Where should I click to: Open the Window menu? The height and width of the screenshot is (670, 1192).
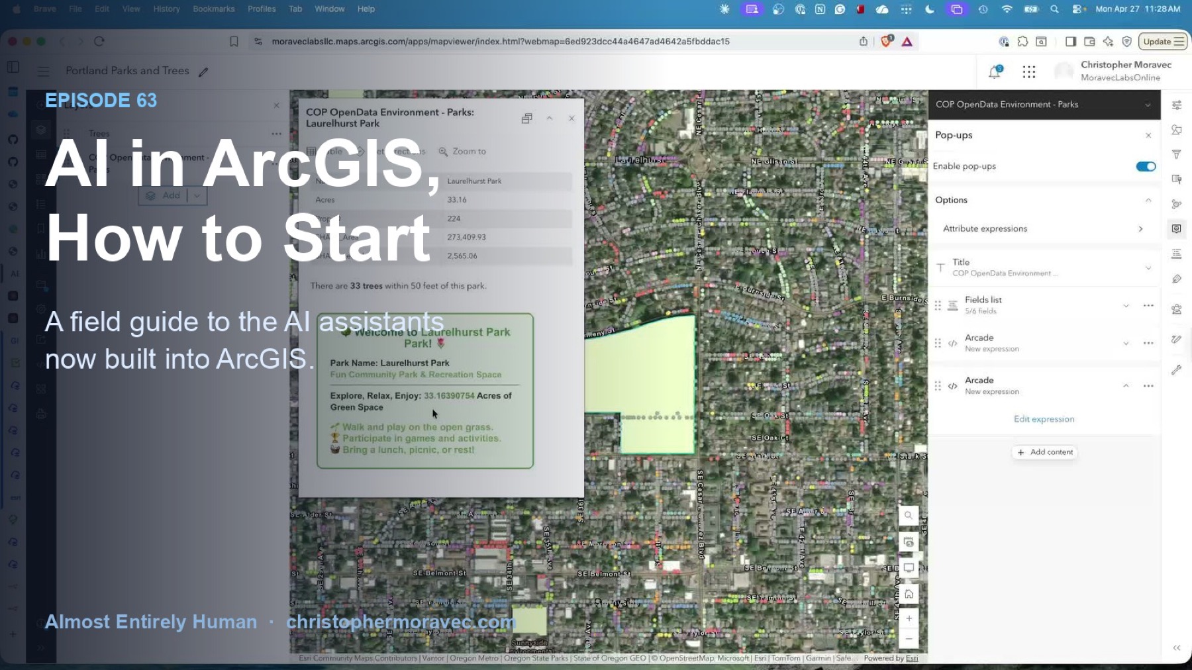(x=330, y=9)
